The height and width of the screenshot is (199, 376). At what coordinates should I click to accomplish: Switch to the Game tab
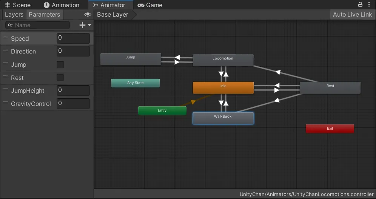(x=150, y=5)
